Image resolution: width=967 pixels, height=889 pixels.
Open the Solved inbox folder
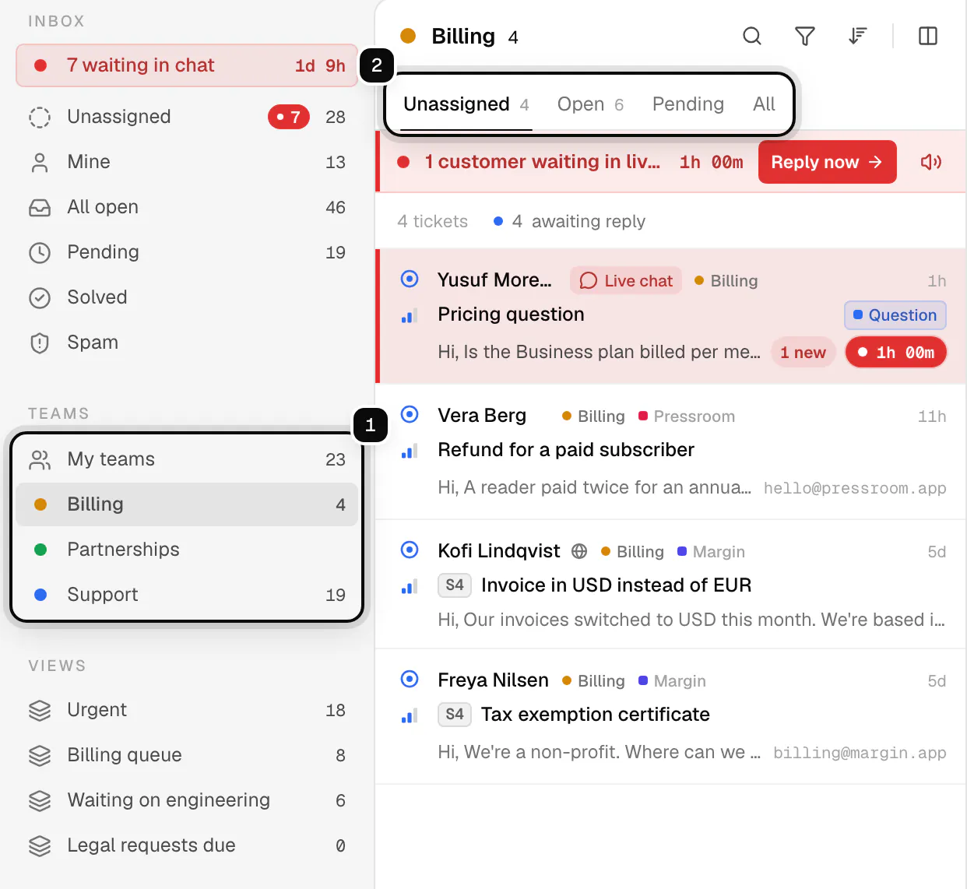pos(187,297)
